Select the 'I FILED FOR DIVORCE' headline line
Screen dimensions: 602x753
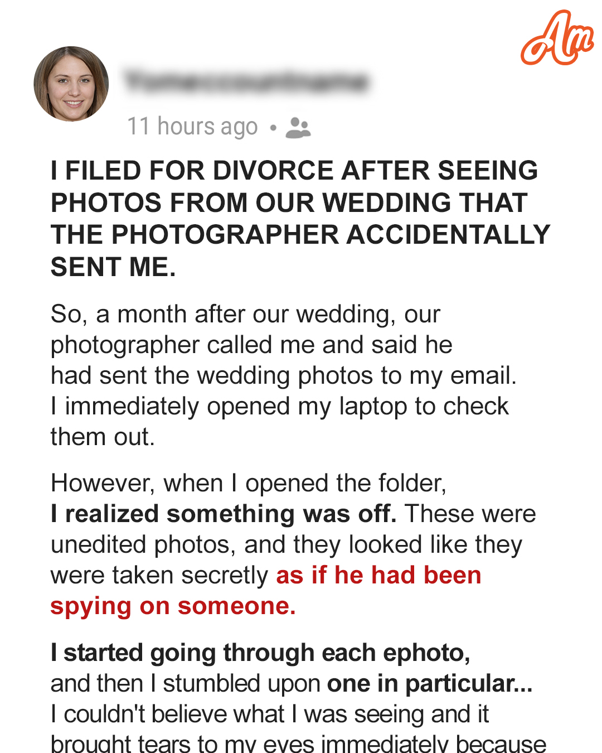pos(294,171)
